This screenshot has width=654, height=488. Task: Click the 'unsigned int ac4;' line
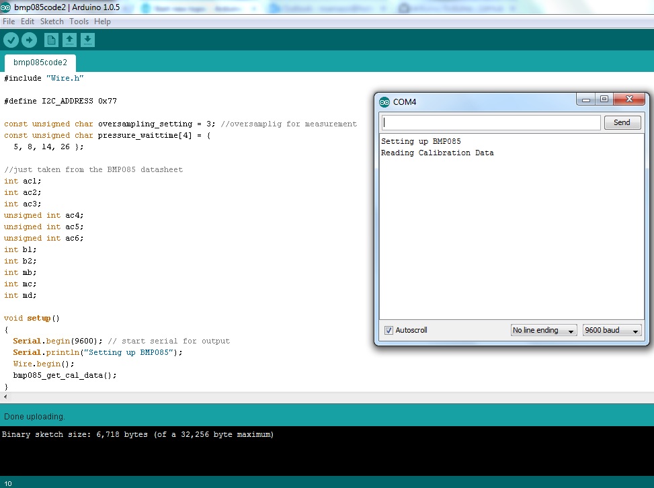coord(44,215)
